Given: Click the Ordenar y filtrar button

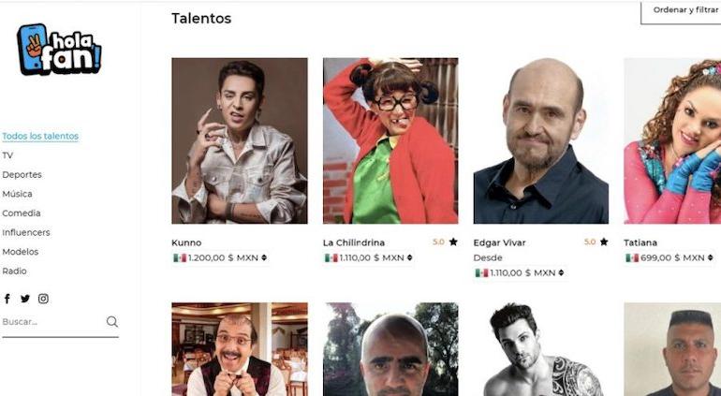Looking at the screenshot, I should pos(682,12).
